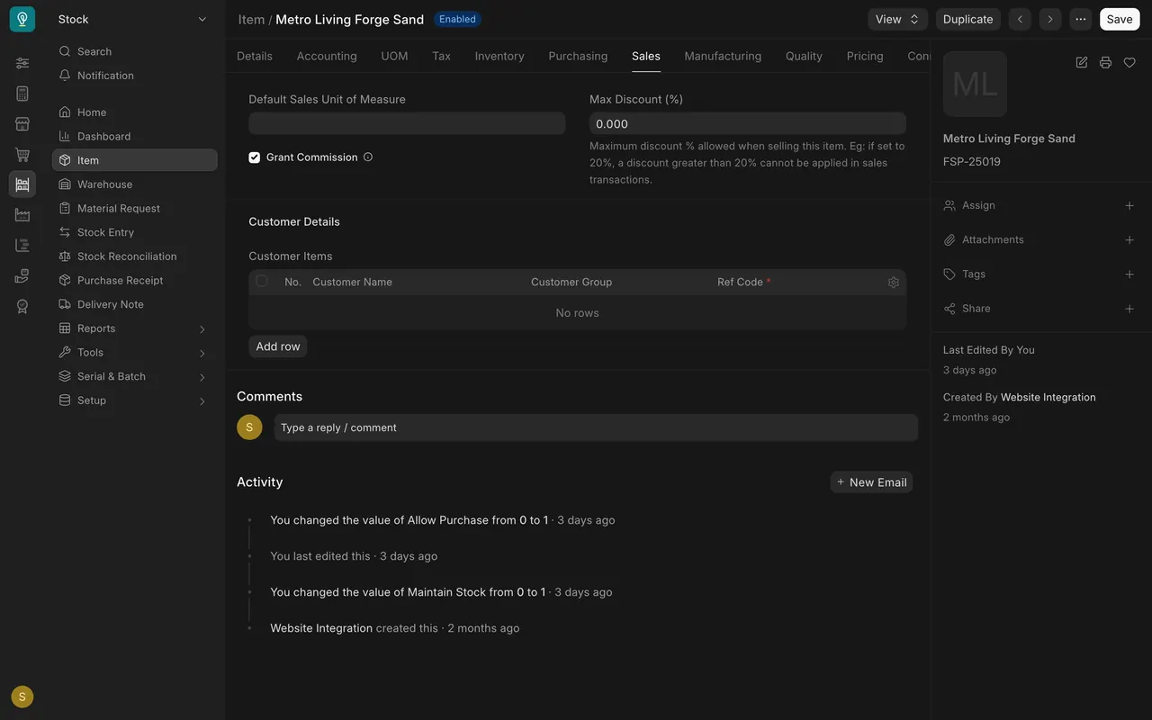Switch to the Inventory tab
1152x720 pixels.
tap(499, 56)
